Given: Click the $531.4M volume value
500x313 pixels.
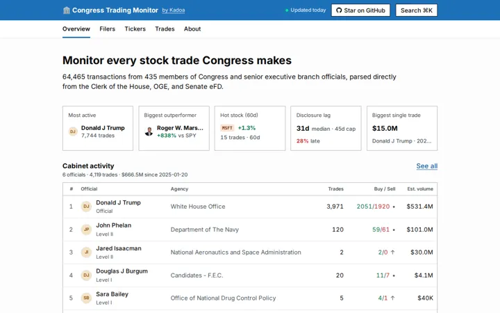Looking at the screenshot, I should (x=419, y=207).
